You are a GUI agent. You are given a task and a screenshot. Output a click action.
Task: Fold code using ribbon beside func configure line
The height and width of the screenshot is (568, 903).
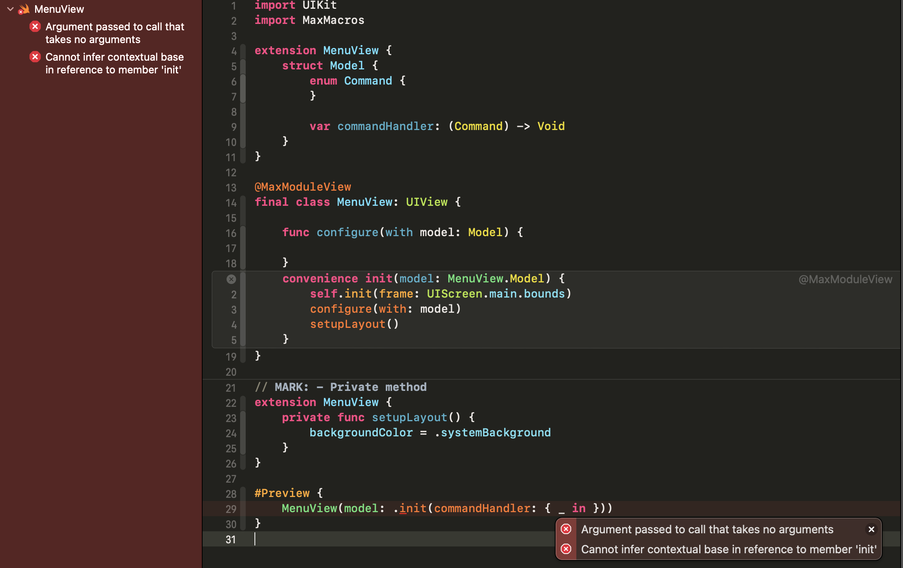coord(243,233)
